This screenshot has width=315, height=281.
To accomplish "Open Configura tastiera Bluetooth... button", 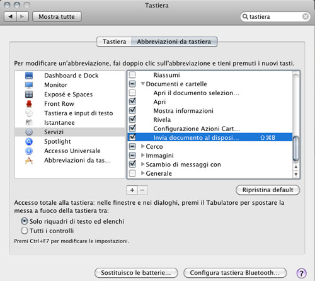I will click(x=235, y=273).
